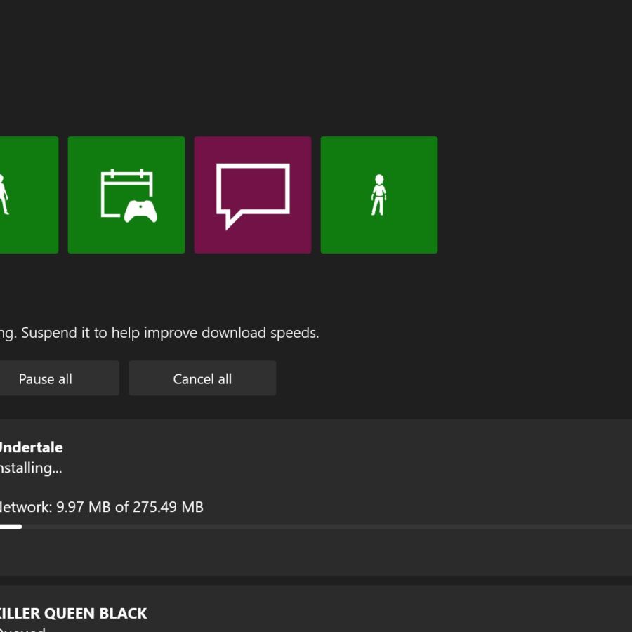Click the suspend to improve download speeds message
Image resolution: width=632 pixels, height=632 pixels.
tap(159, 333)
